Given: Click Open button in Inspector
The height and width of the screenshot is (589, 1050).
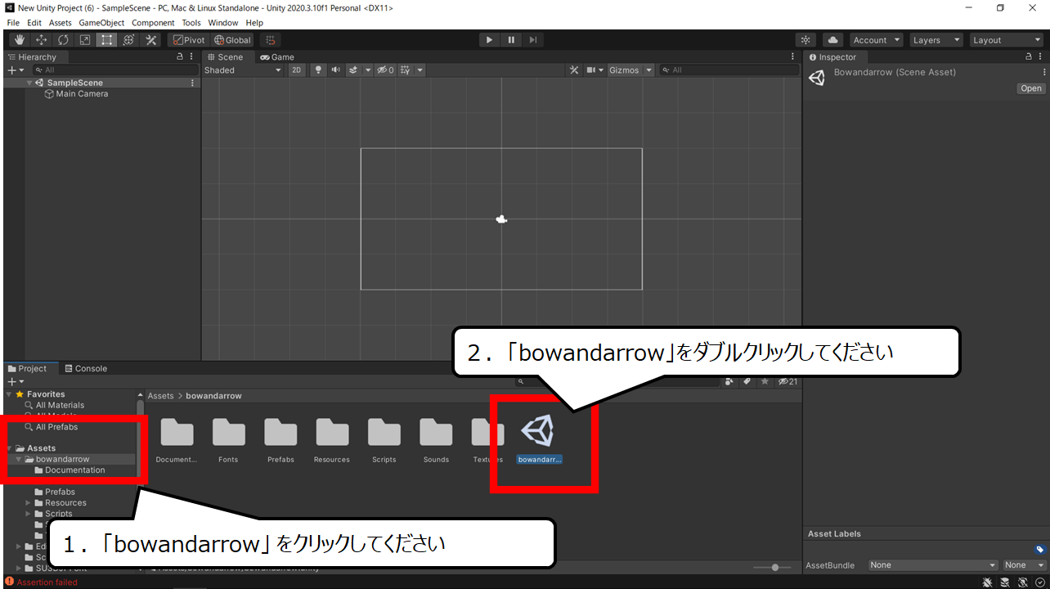Looking at the screenshot, I should [1031, 88].
